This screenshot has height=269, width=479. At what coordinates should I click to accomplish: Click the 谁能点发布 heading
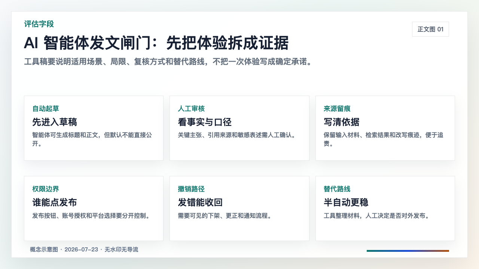pos(55,202)
